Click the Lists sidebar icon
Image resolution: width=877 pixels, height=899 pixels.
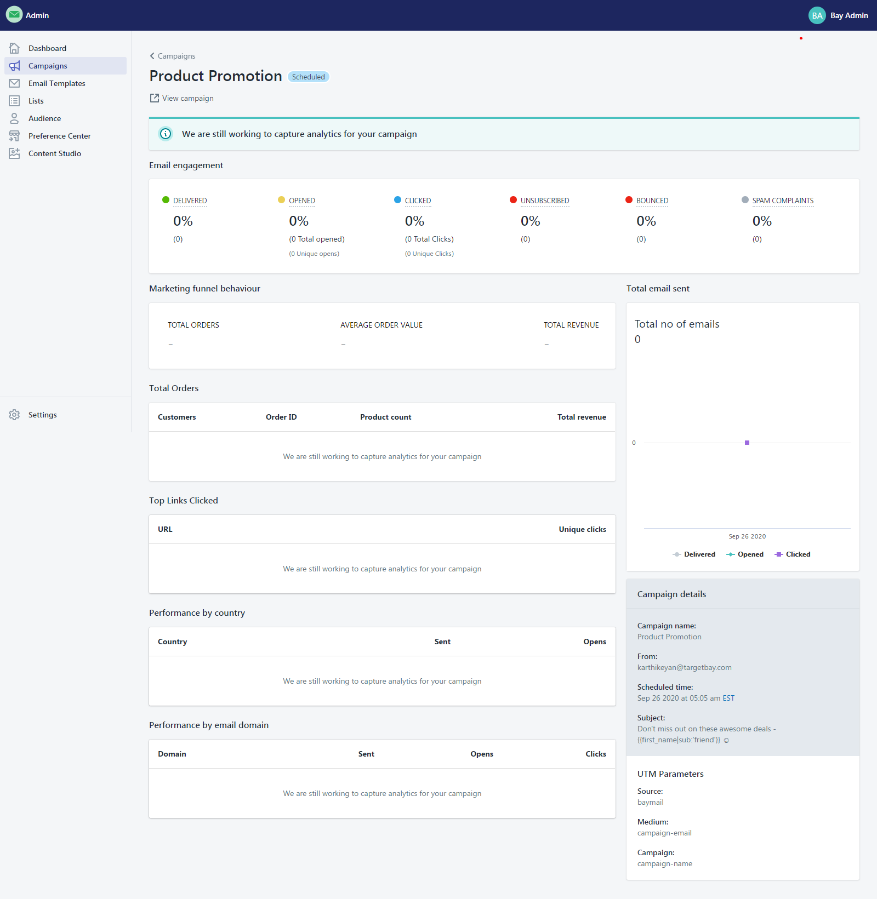point(14,101)
